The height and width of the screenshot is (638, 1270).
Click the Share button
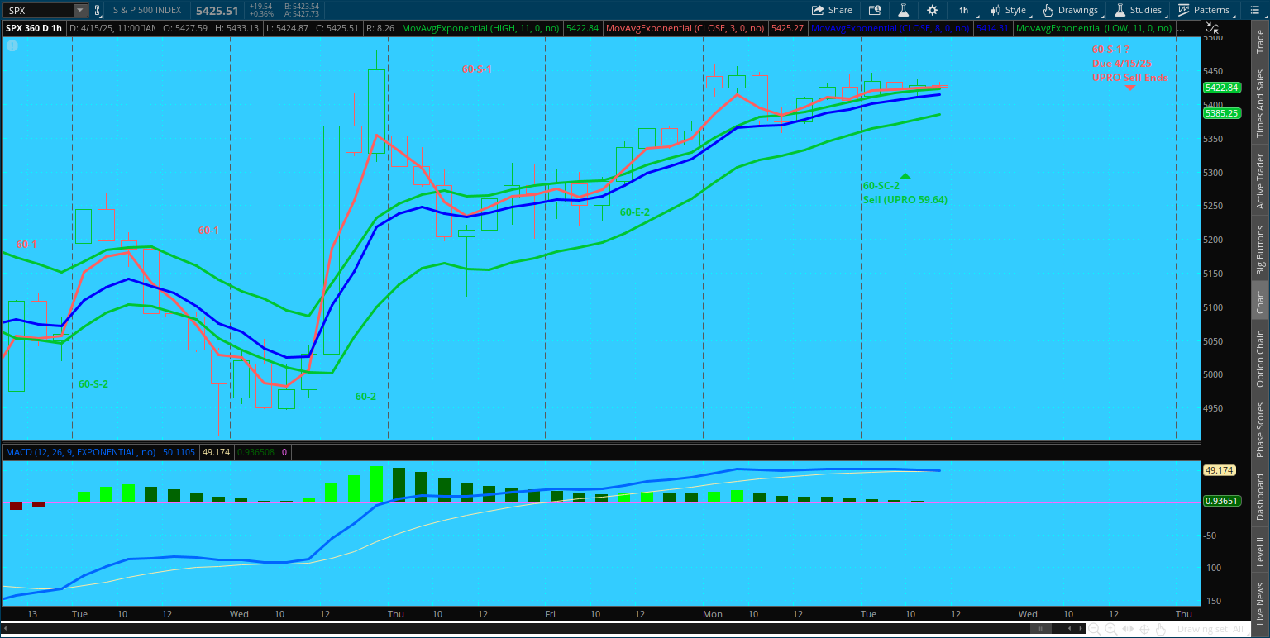click(x=832, y=10)
